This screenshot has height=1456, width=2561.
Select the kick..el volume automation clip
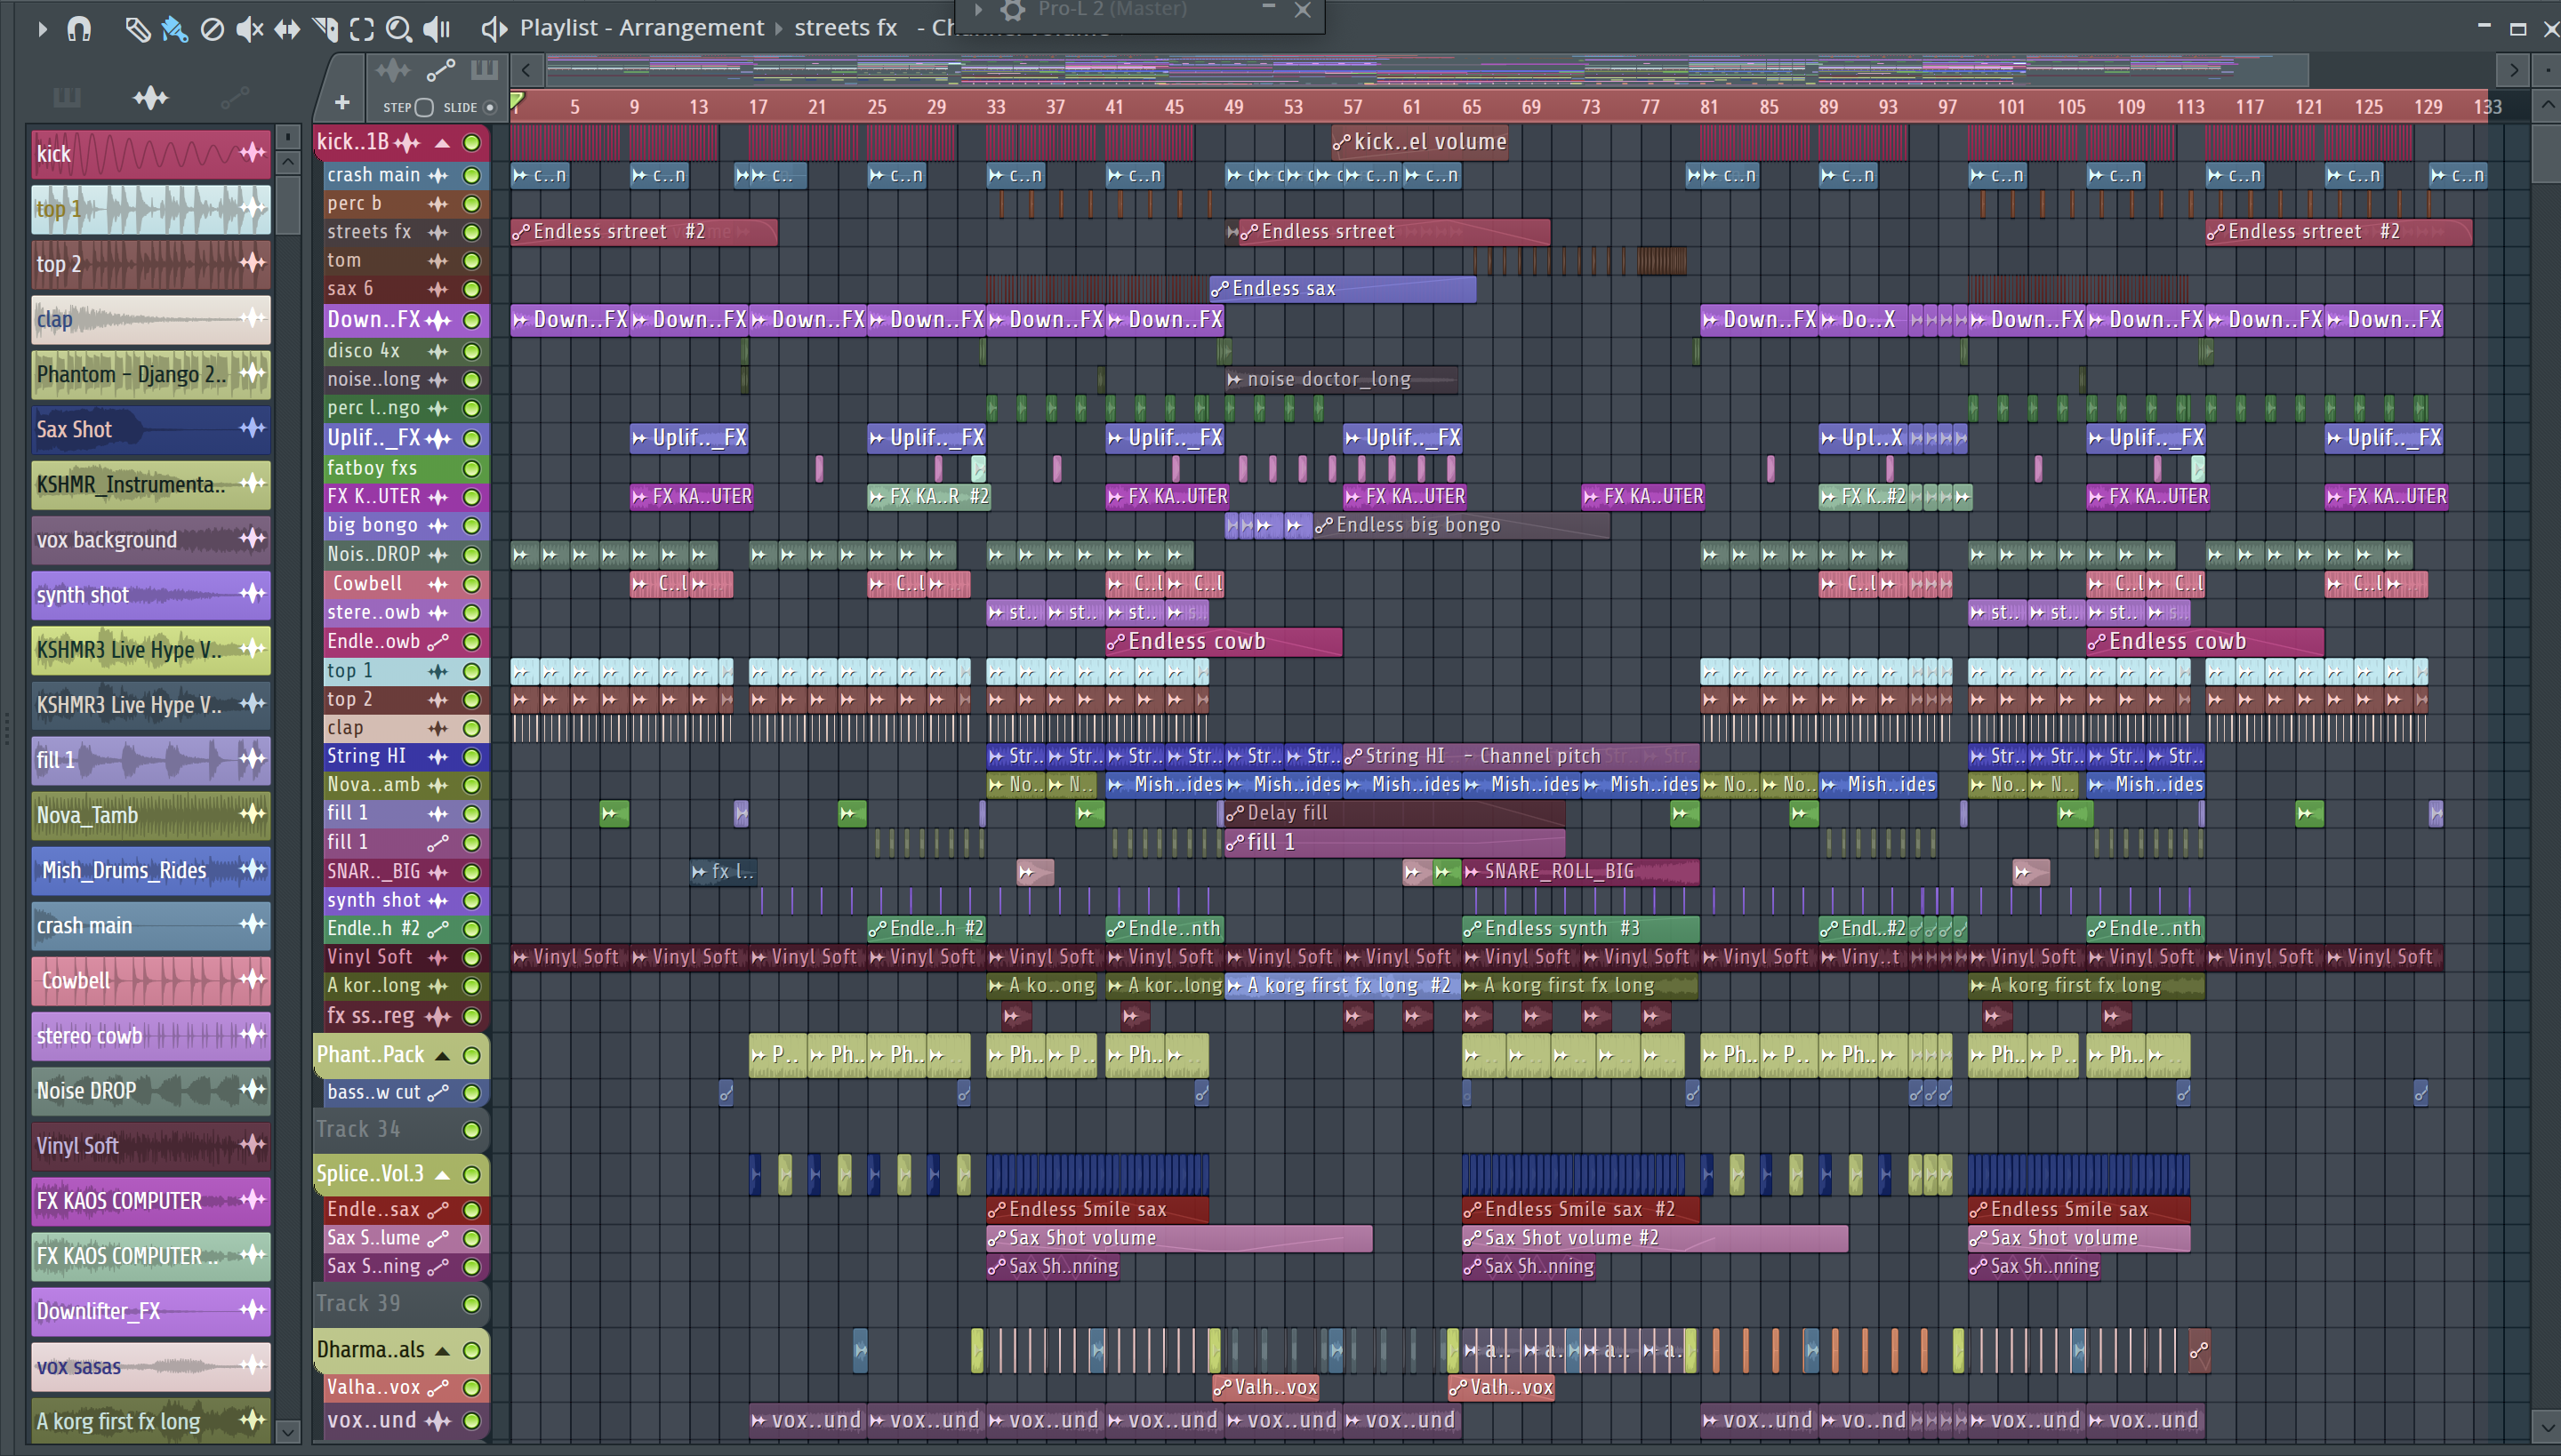(1419, 143)
